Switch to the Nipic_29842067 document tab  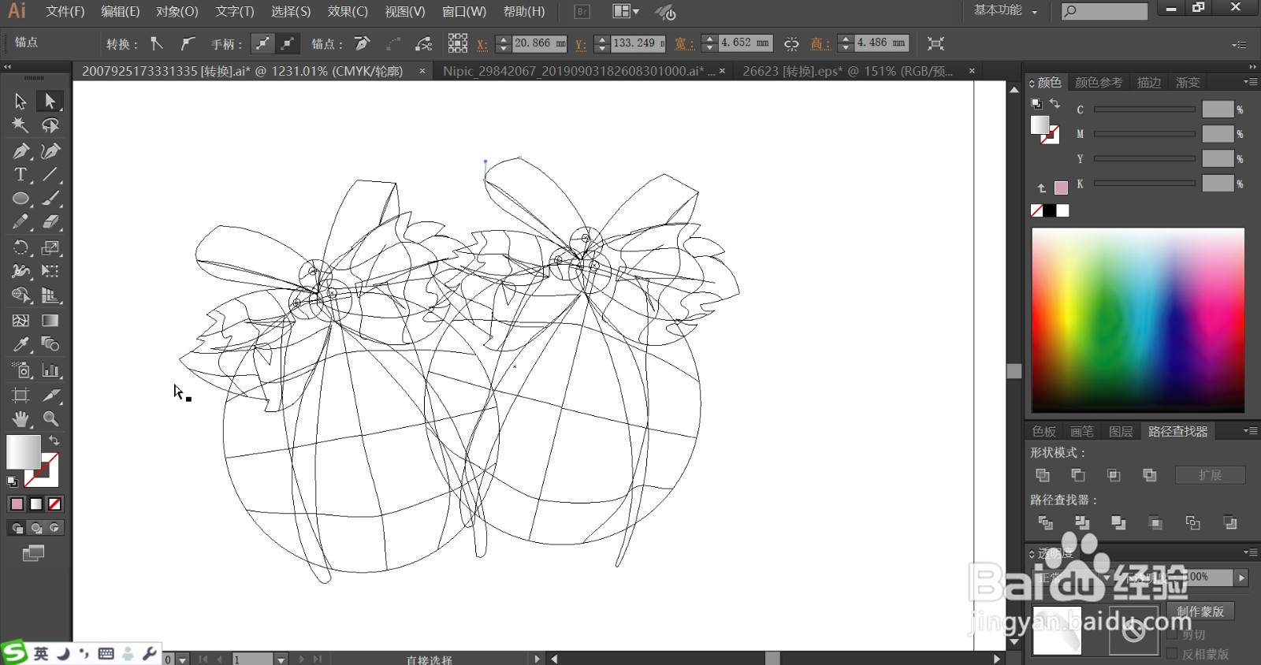pyautogui.click(x=578, y=71)
